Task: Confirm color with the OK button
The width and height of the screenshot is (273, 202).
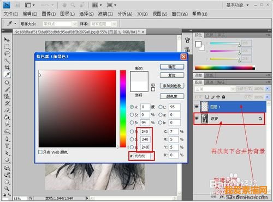Action: click(x=172, y=67)
